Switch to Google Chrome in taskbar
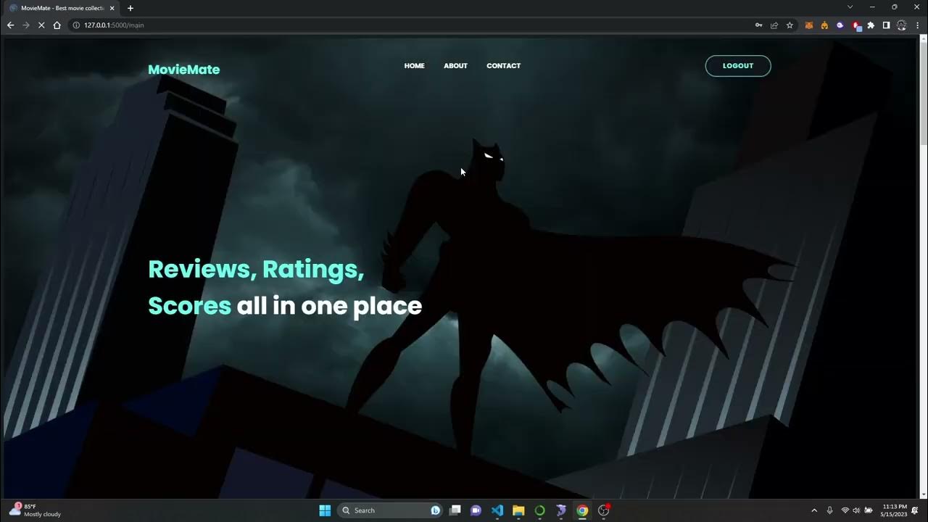This screenshot has height=522, width=928. coord(582,510)
